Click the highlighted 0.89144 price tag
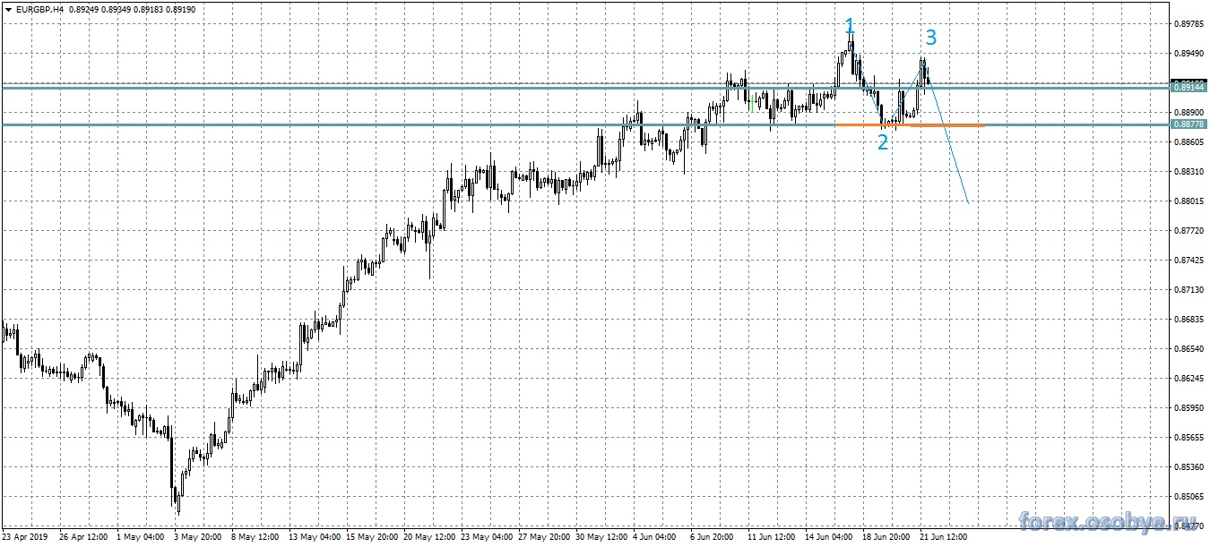Image resolution: width=1210 pixels, height=547 pixels. coord(1189,88)
